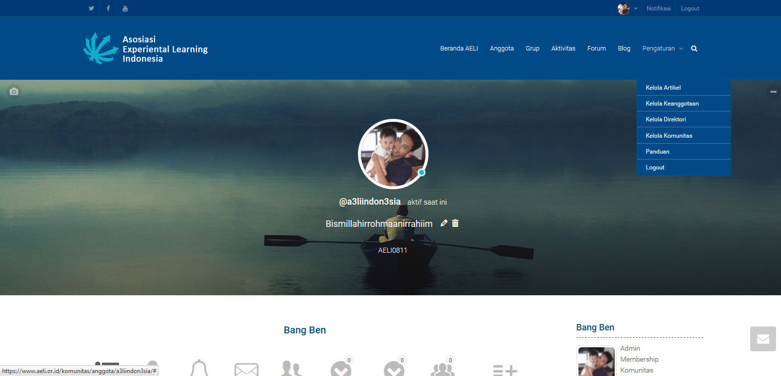Click the camera icon to change cover
781x376 pixels.
14,92
